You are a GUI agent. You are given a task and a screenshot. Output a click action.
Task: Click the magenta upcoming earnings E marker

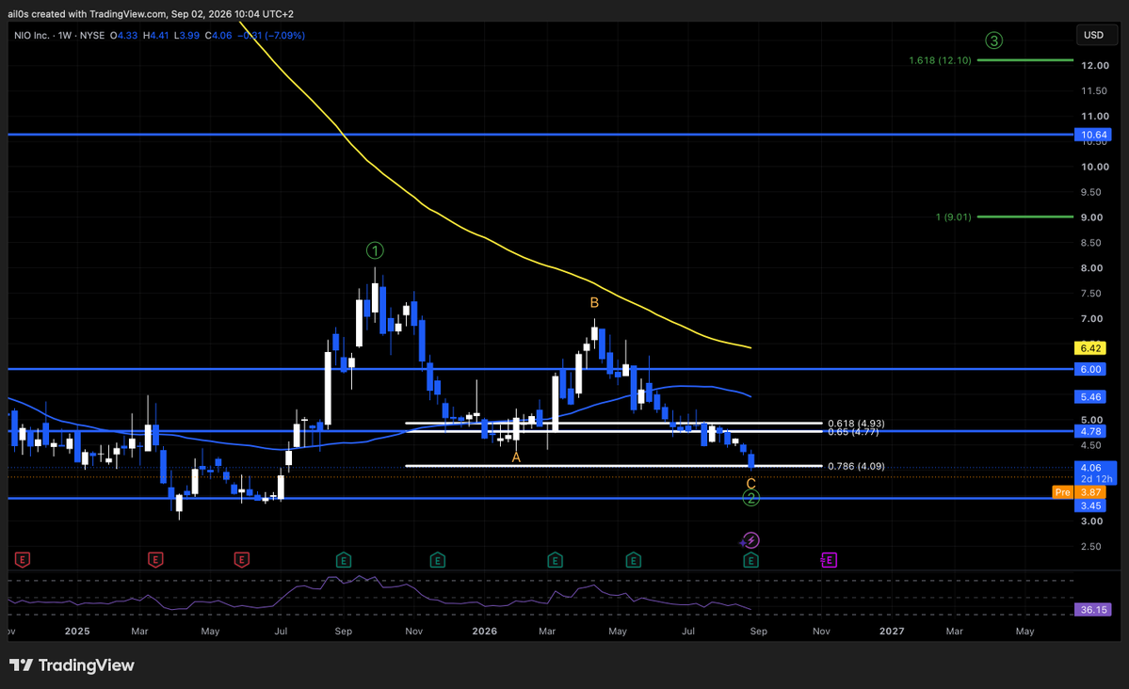[829, 559]
